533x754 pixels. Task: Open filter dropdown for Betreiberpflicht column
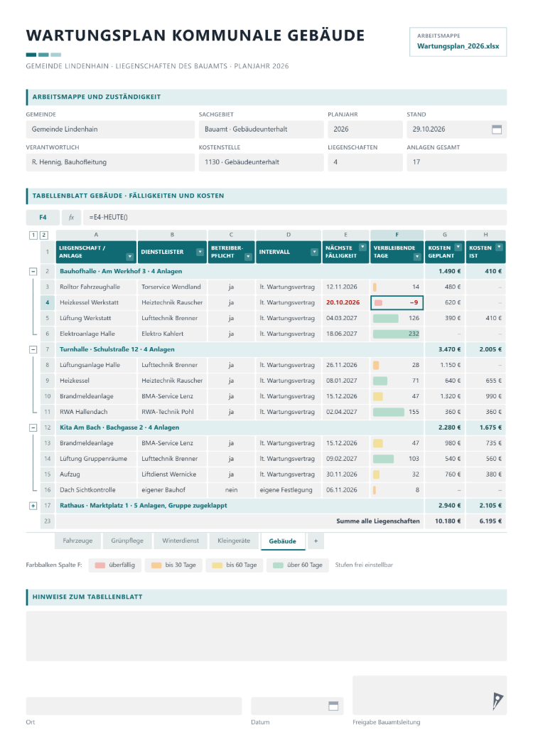pyautogui.click(x=248, y=257)
